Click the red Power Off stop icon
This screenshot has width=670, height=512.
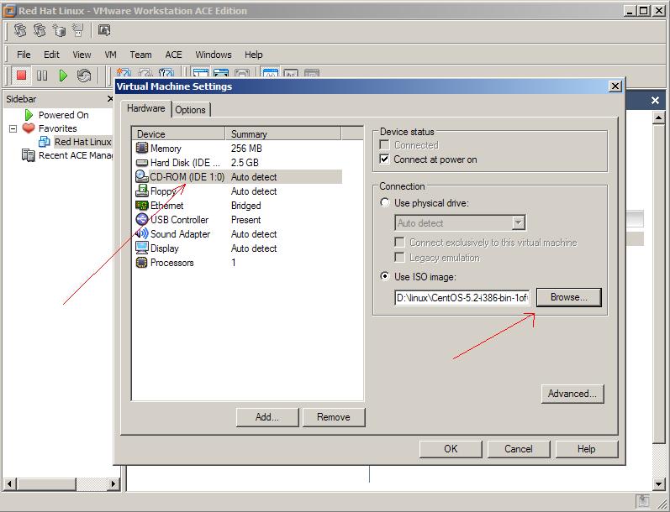(22, 76)
